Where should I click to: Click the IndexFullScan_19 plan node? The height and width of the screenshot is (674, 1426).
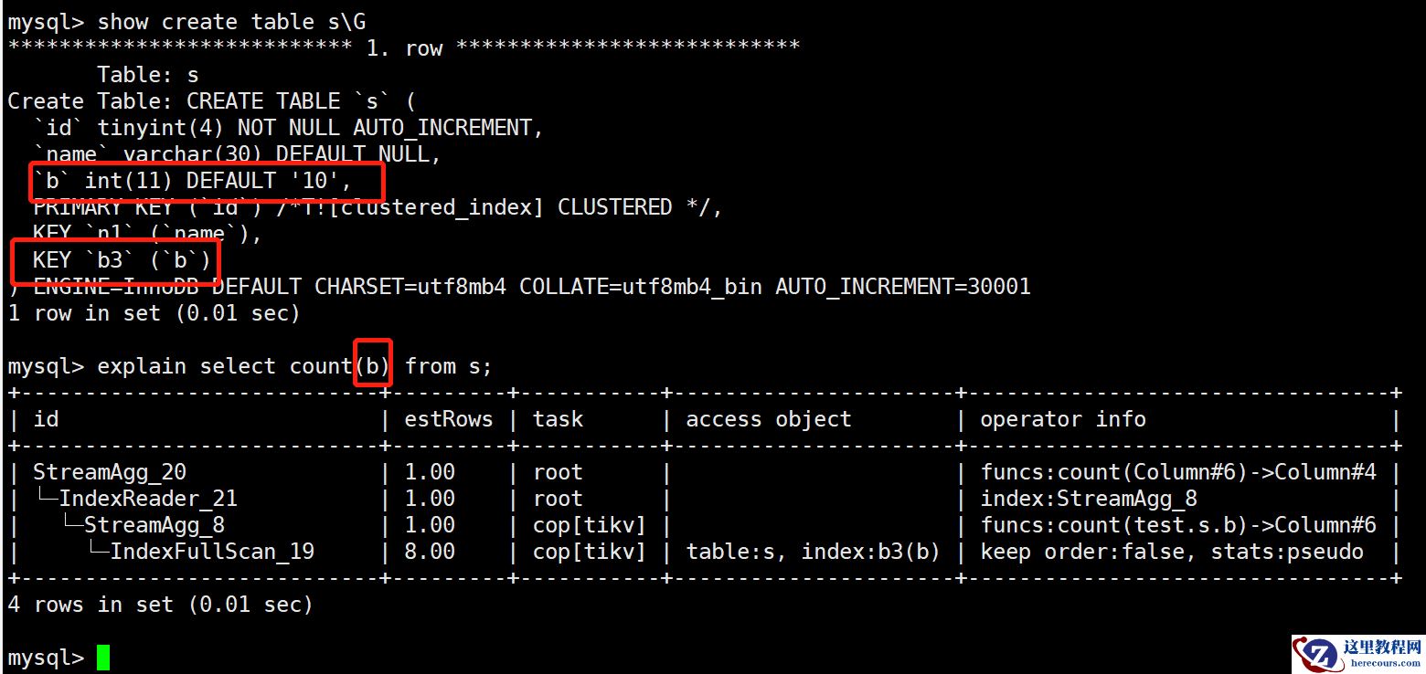point(212,552)
